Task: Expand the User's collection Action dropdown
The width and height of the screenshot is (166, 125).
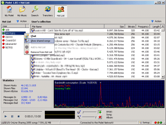Action: (156, 21)
